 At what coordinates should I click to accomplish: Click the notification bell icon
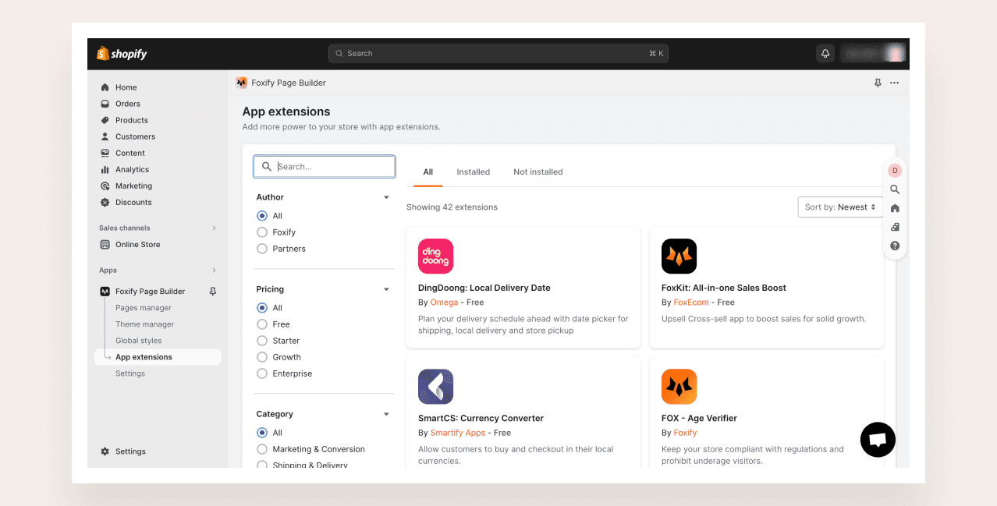pyautogui.click(x=825, y=53)
